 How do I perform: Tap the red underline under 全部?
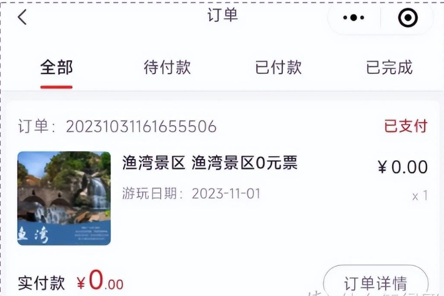pos(56,87)
